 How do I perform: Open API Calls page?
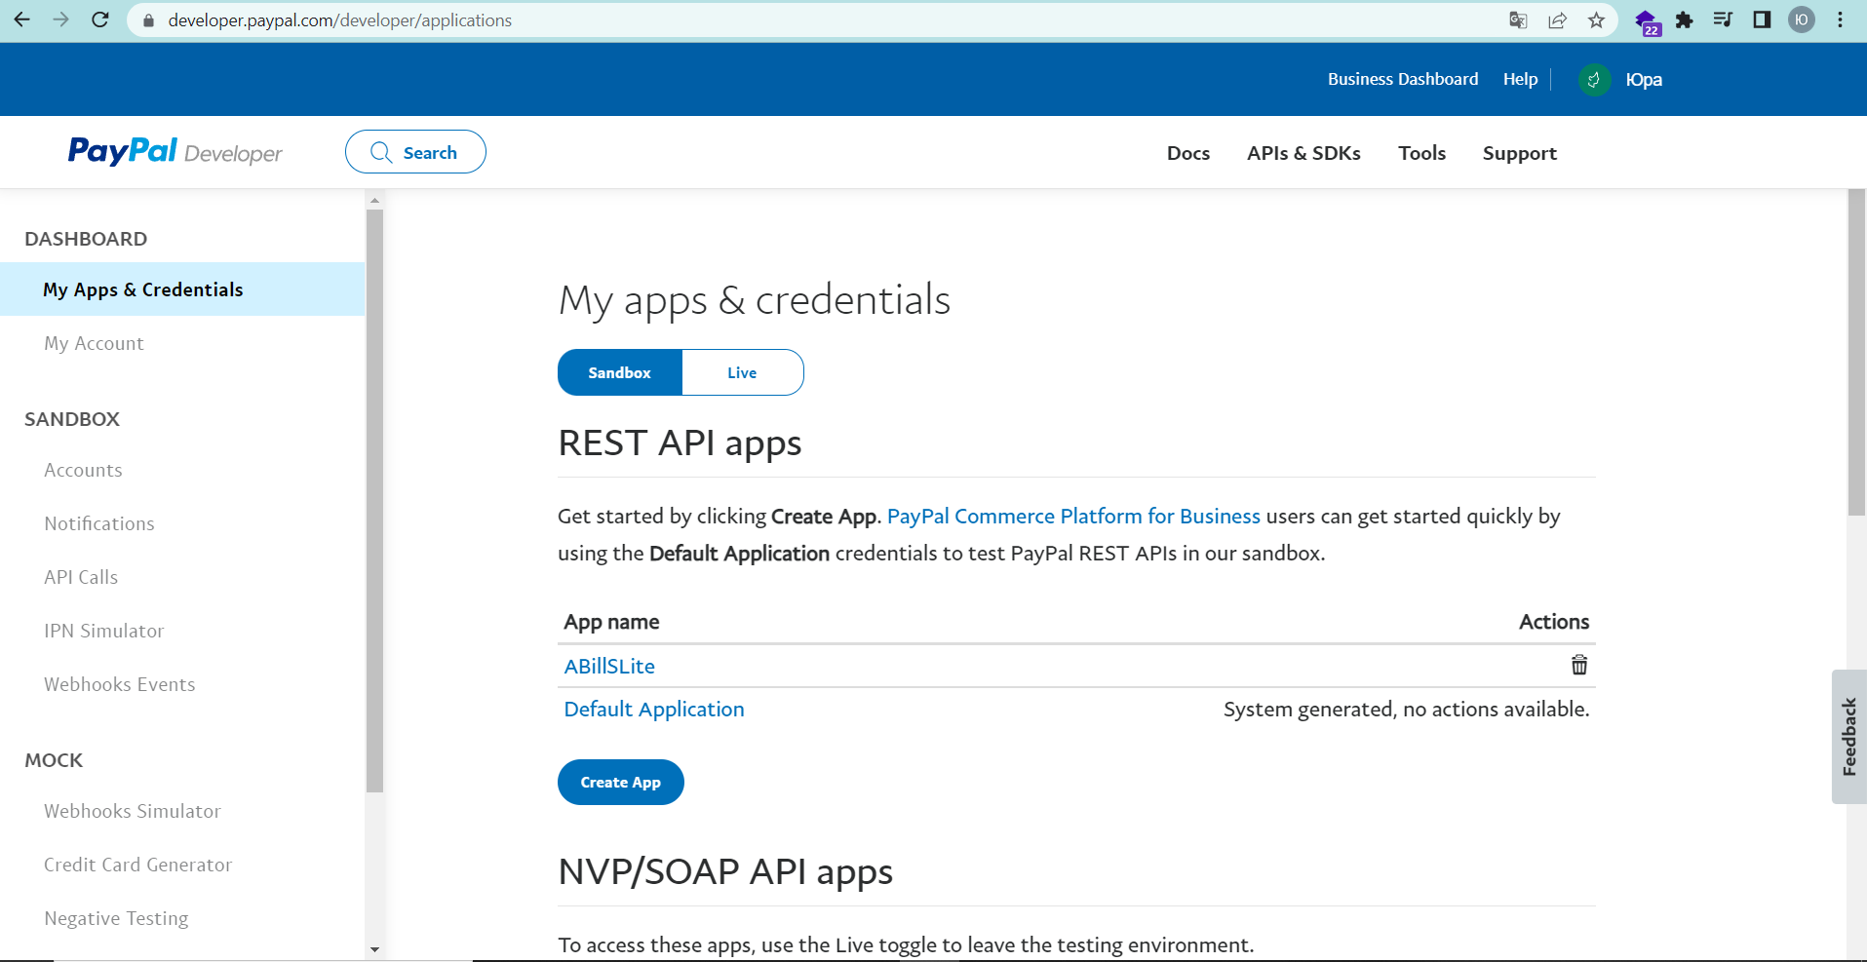pos(81,577)
